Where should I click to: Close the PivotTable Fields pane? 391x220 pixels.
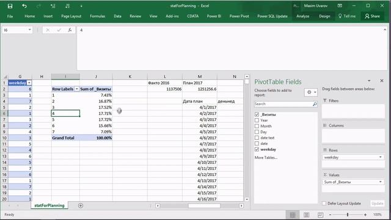[x=382, y=81]
